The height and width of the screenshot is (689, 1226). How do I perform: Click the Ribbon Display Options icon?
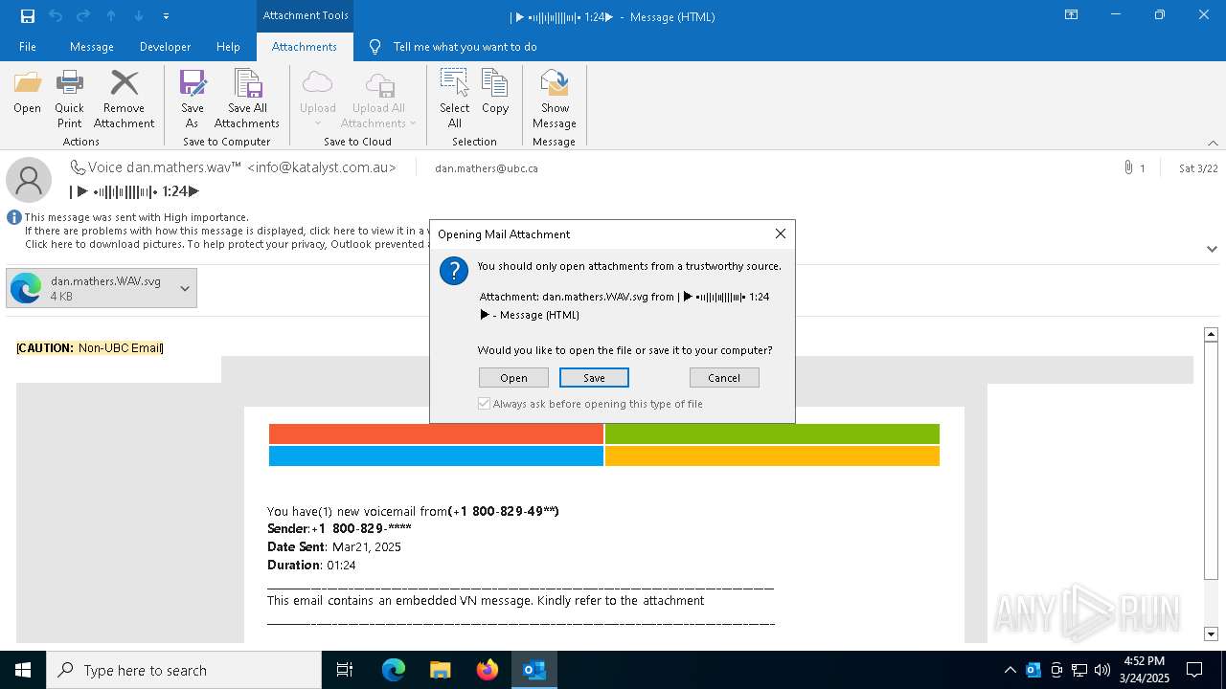pyautogui.click(x=1072, y=15)
